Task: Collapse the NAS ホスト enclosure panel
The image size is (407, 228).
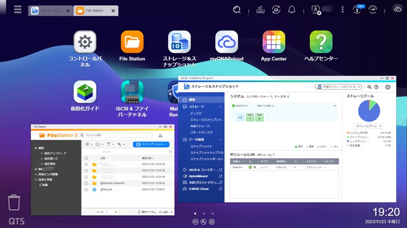Action: click(335, 106)
